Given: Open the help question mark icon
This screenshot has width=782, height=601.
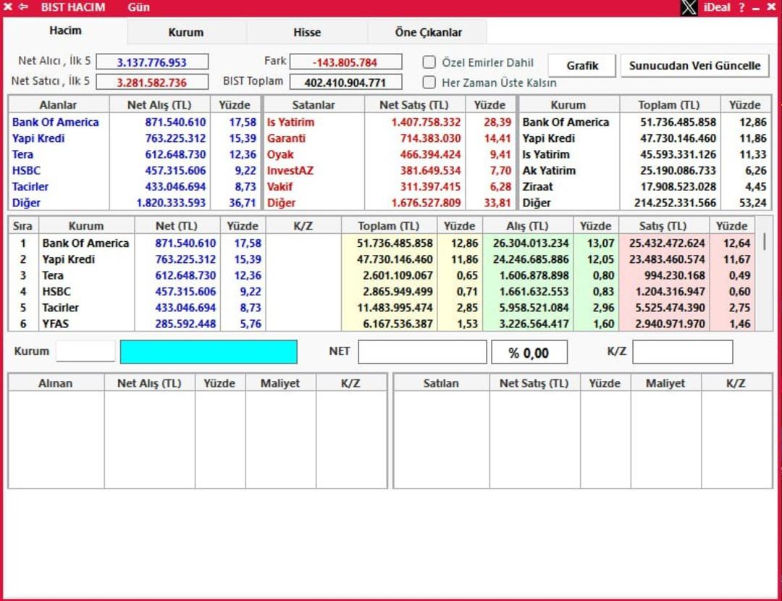Looking at the screenshot, I should click(x=741, y=7).
